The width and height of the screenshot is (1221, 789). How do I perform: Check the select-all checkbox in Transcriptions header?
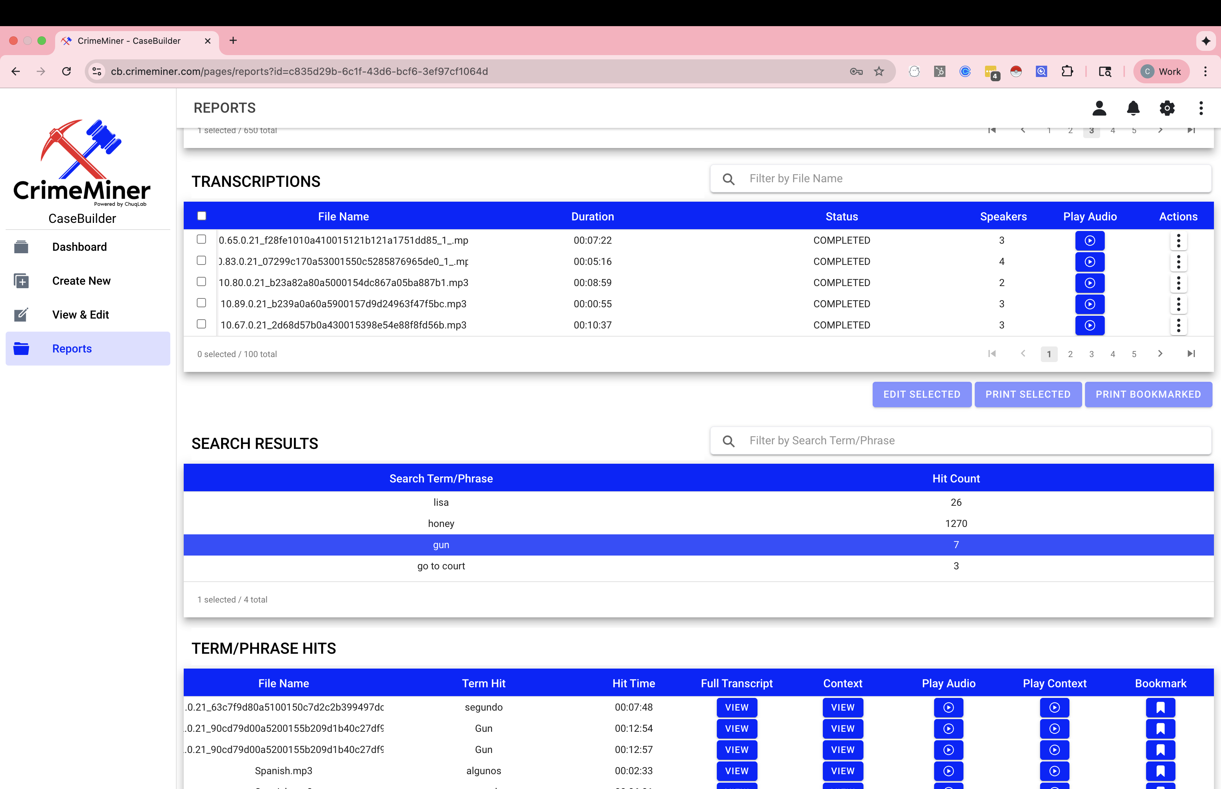[201, 216]
